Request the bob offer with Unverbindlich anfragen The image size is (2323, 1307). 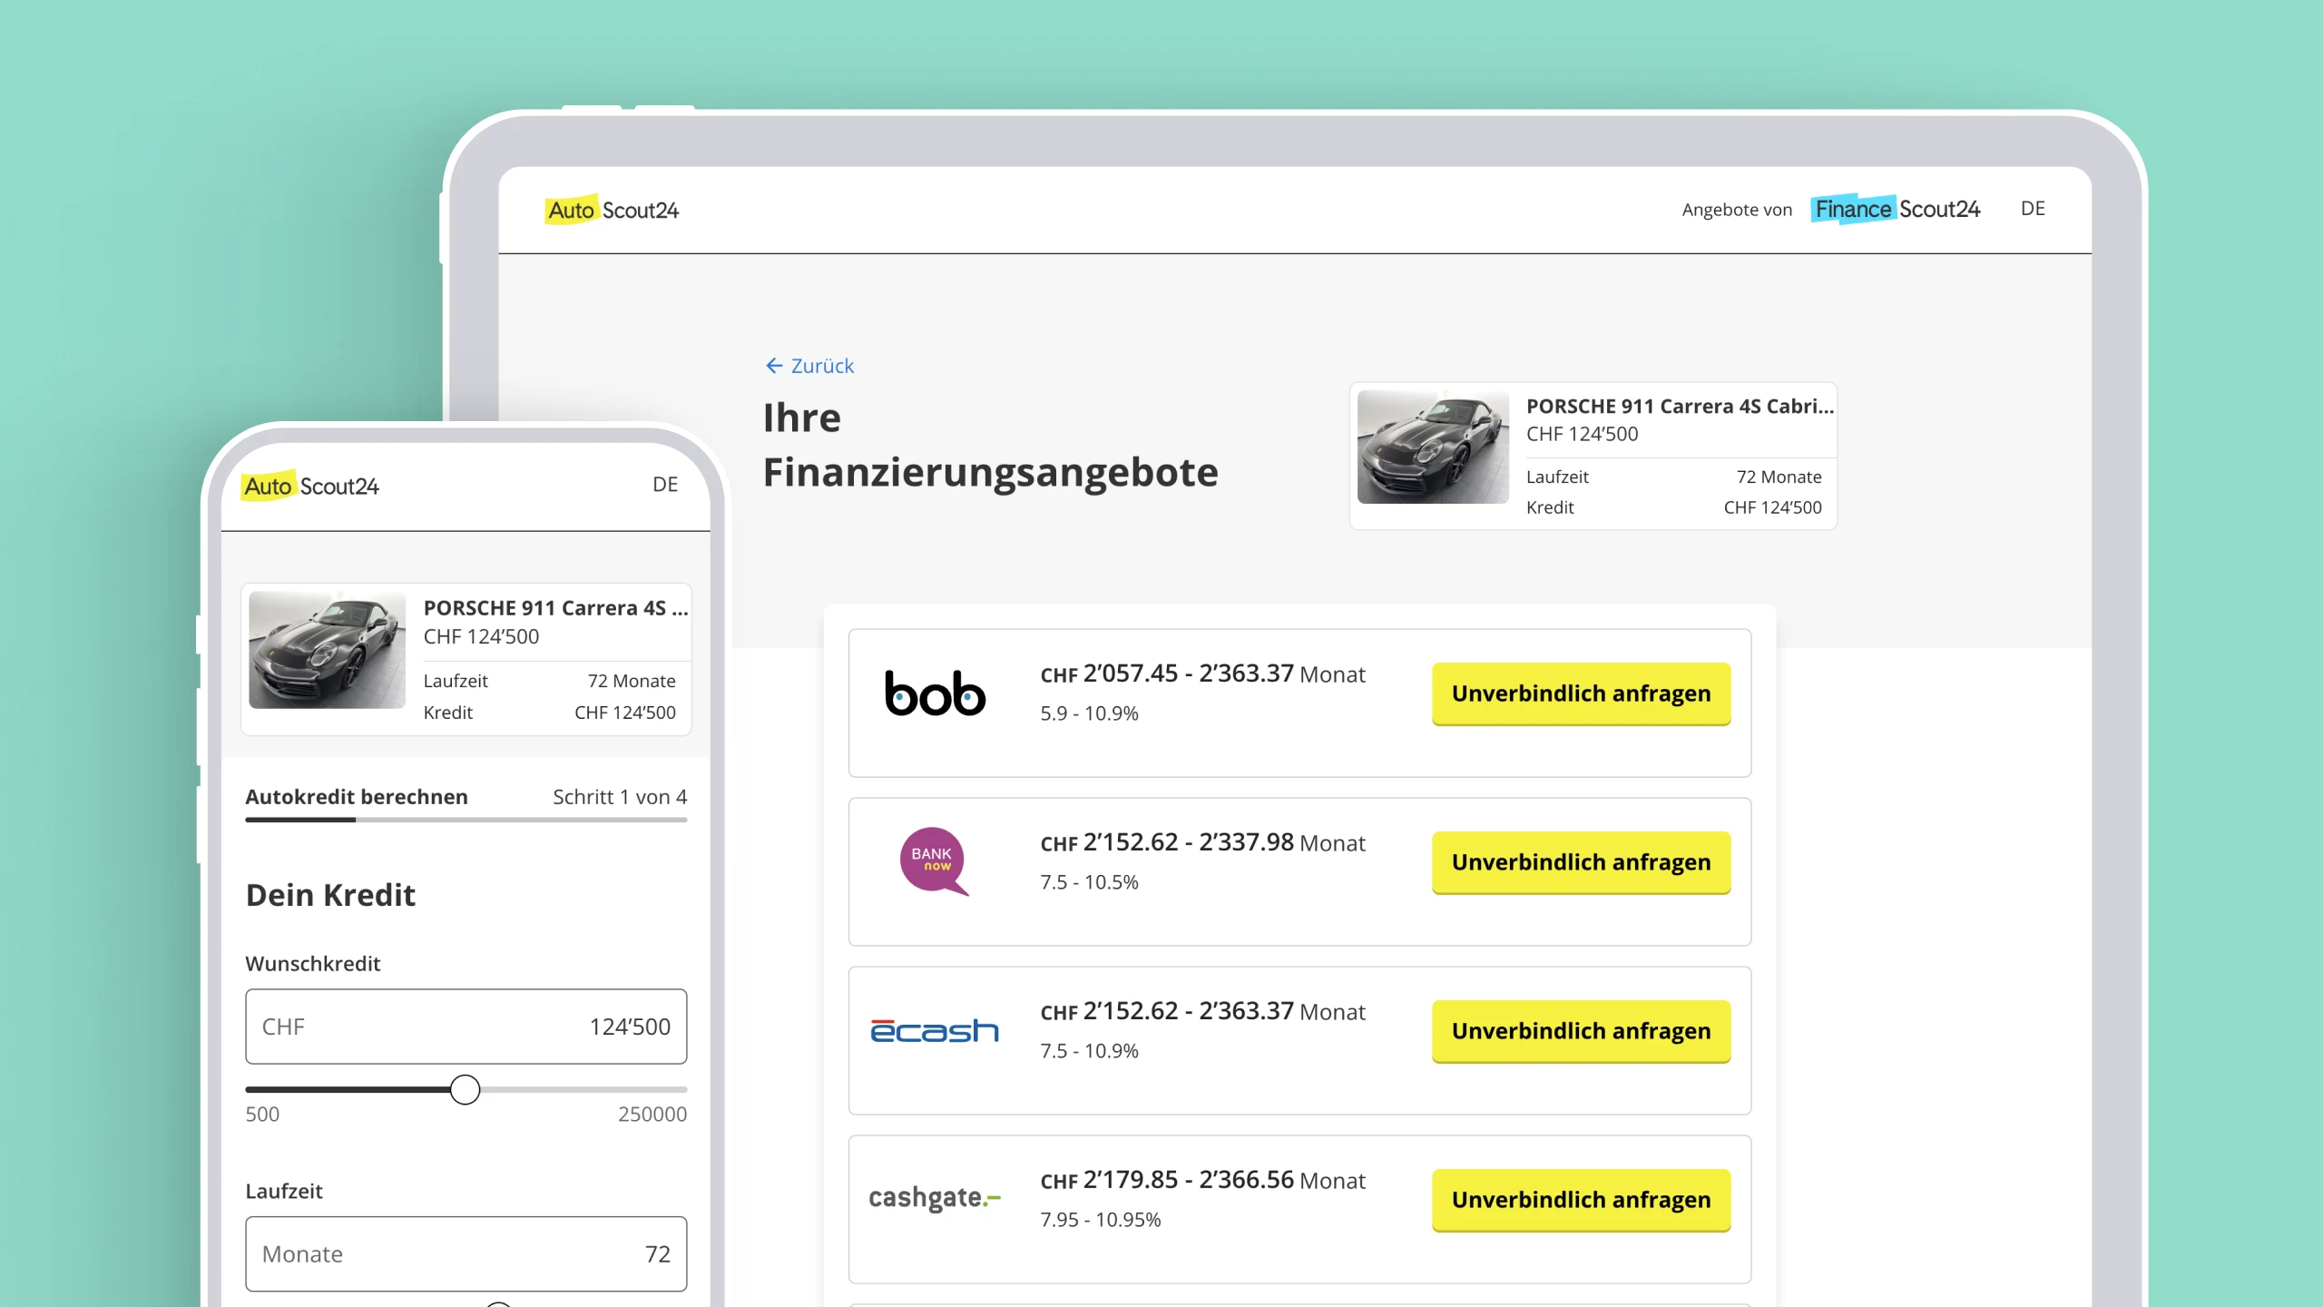(x=1581, y=693)
